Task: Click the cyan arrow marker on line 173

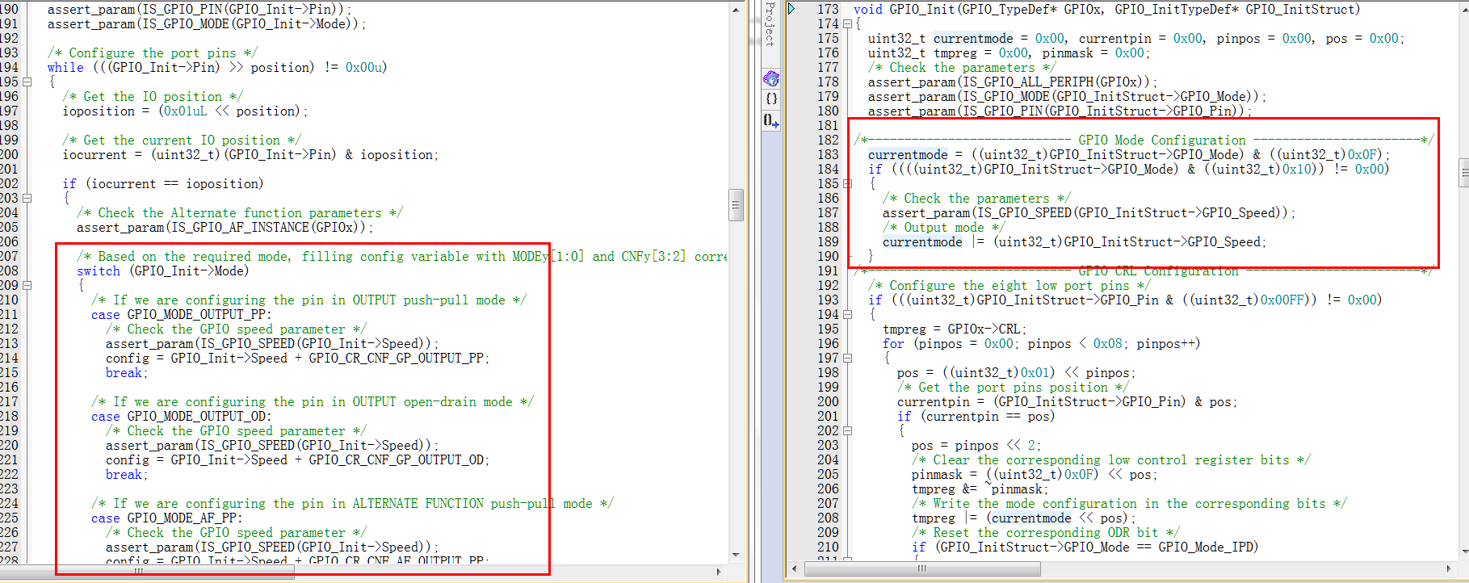Action: [x=792, y=9]
